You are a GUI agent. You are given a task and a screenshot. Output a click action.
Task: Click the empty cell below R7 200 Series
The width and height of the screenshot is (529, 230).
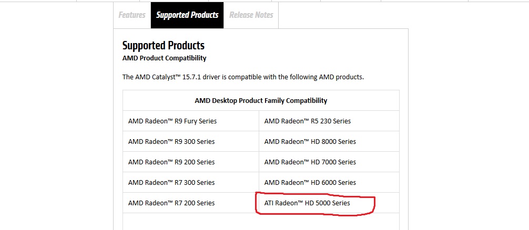(190, 222)
